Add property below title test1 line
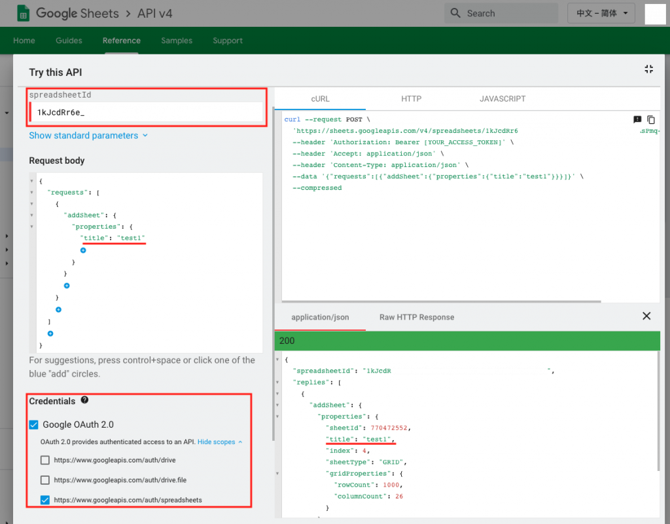This screenshot has width=670, height=524. [x=83, y=251]
